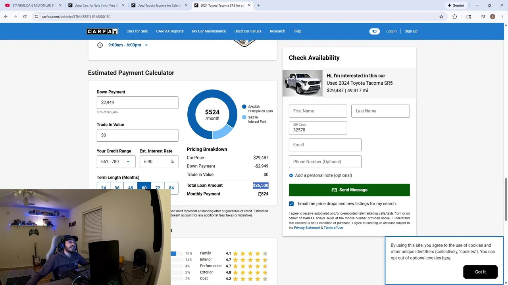Click the highlighted $26,538 total loan amount
Viewport: 508px width, 285px height.
click(261, 185)
